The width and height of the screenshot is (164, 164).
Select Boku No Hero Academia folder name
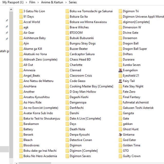pos(40,156)
